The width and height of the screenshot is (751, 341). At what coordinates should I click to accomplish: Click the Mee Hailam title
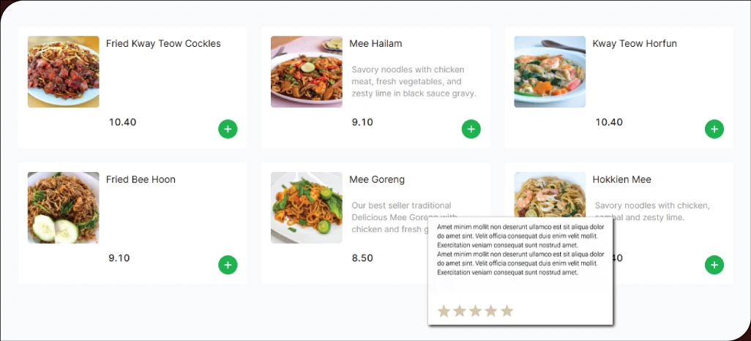point(375,44)
